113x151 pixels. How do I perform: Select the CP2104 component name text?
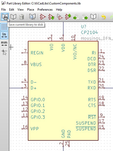click(89, 32)
